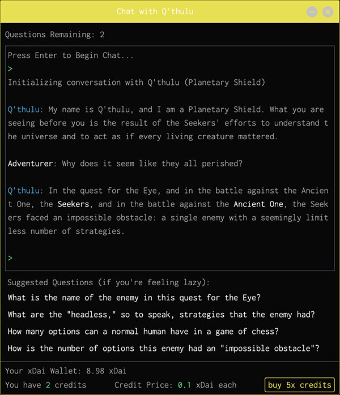The image size is (340, 395).
Task: Click the 0.1 credit price value
Action: pyautogui.click(x=184, y=385)
